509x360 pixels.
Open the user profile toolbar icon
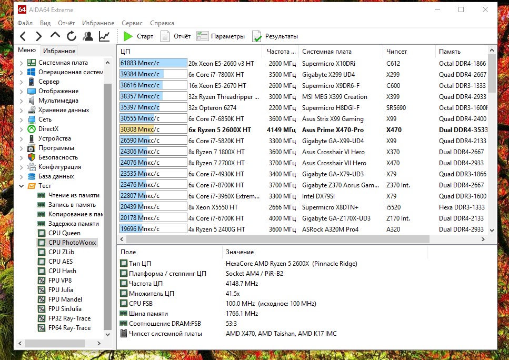(88, 36)
